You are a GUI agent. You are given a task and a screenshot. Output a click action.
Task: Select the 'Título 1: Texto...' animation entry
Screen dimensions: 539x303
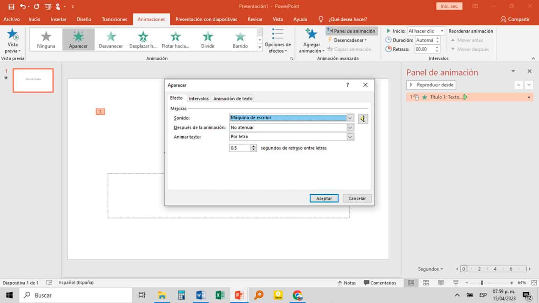coord(470,97)
